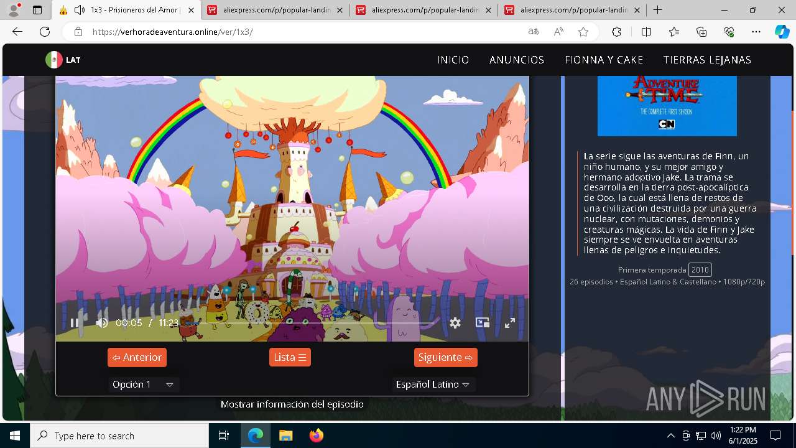
Task: Click the taskbar search box
Action: coord(119,436)
